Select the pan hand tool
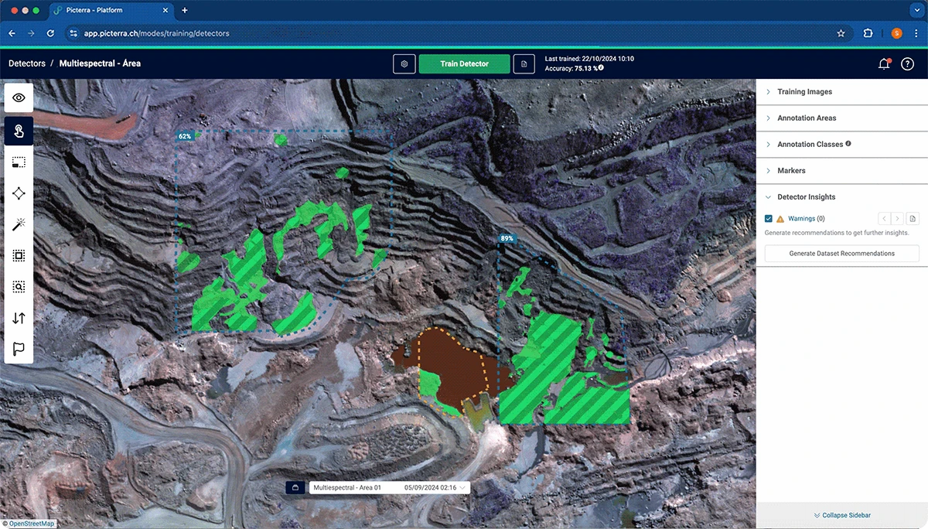928x529 pixels. pyautogui.click(x=19, y=130)
